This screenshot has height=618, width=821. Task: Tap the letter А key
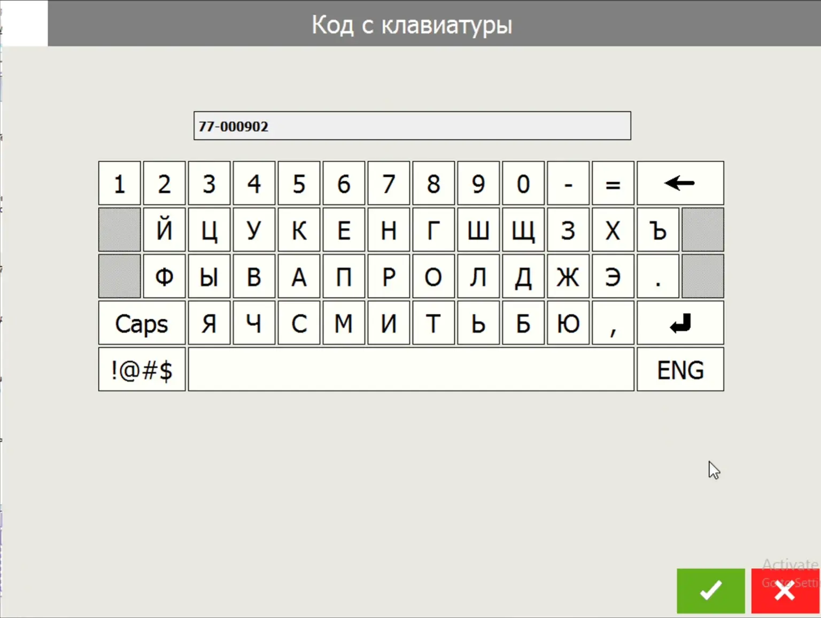(299, 276)
